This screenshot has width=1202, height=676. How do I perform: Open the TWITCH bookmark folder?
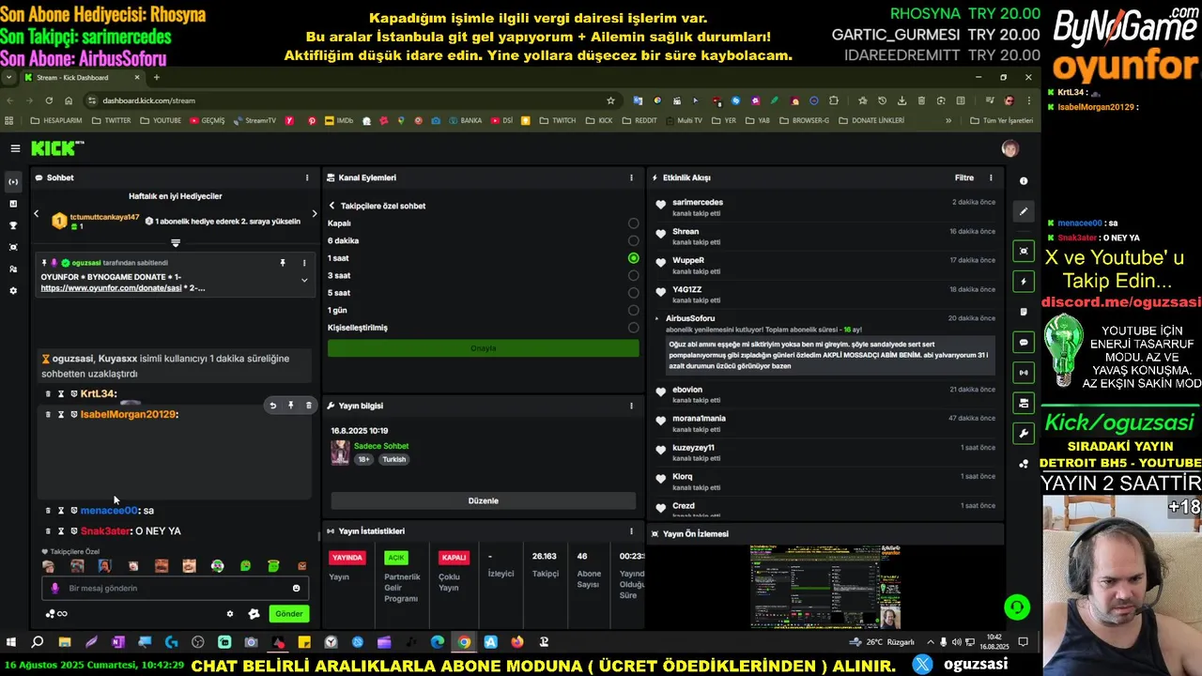click(557, 120)
